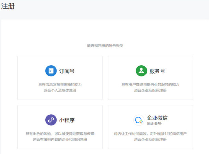Viewport: 209px width, 154px height.
Task: Click the 请选择注册的帐号类型 prompt text
Action: 105,45
